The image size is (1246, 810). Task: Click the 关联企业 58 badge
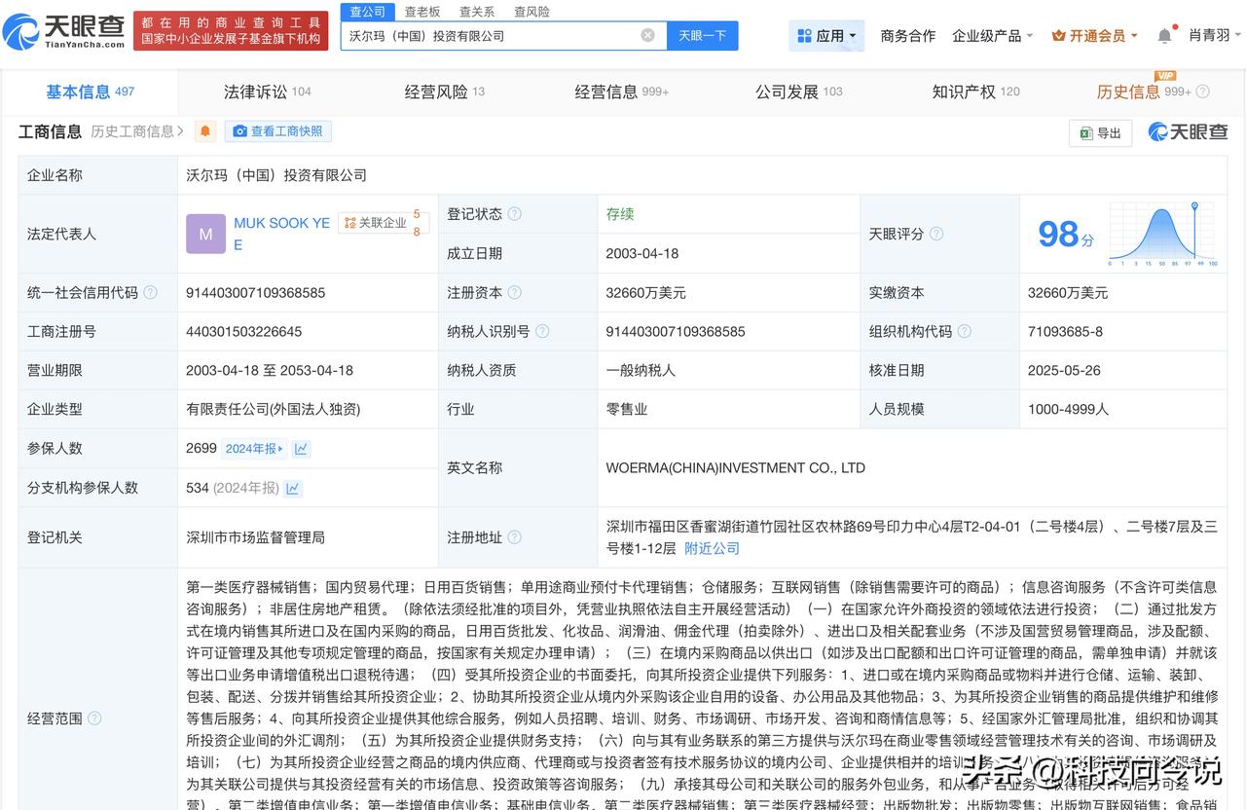[384, 223]
